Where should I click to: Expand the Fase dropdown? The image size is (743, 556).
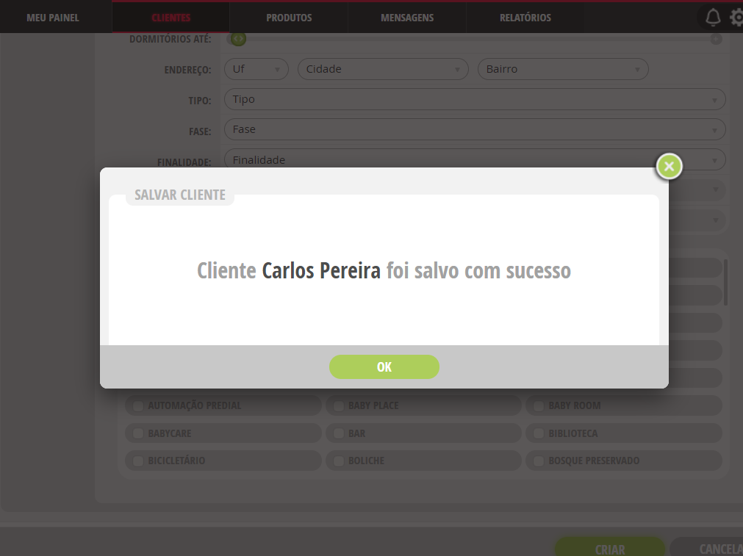(x=475, y=129)
